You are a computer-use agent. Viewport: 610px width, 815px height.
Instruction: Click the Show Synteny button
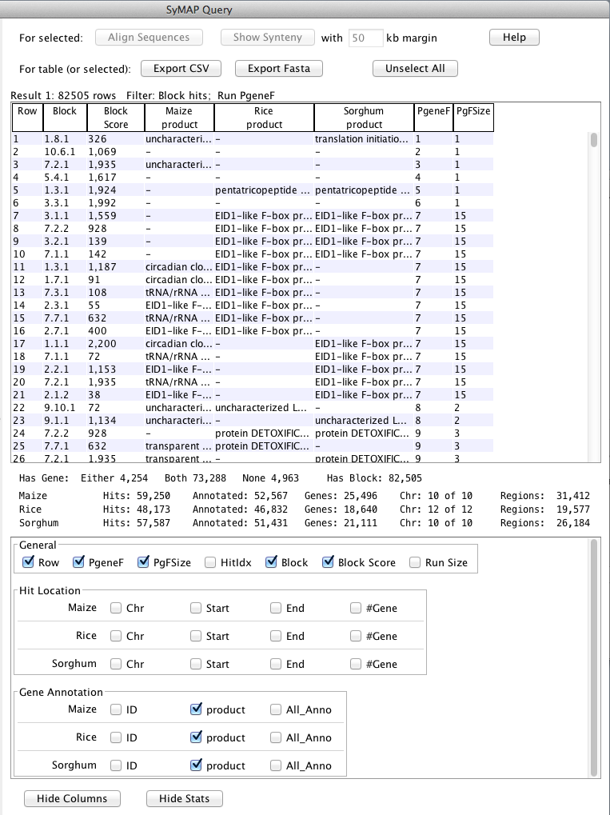[267, 38]
